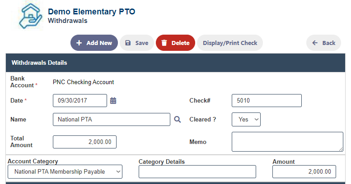This screenshot has height=184, width=351.
Task: Click the plus icon on Add New
Action: click(x=79, y=43)
